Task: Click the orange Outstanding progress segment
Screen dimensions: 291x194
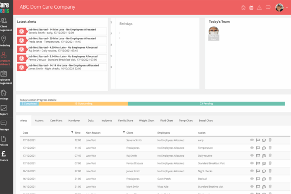Action: 83,103
